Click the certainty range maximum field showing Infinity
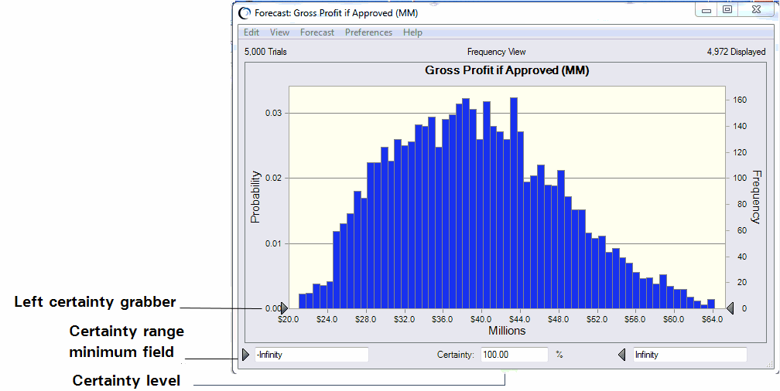 [690, 355]
